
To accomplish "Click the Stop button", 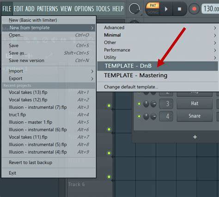I will [179, 9].
